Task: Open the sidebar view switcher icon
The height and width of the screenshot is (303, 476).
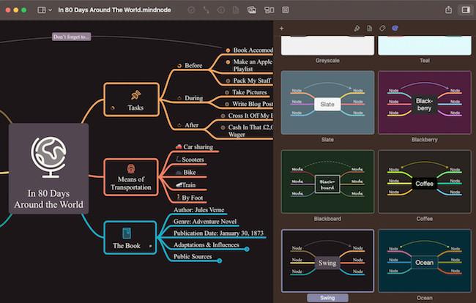Action: (42, 10)
